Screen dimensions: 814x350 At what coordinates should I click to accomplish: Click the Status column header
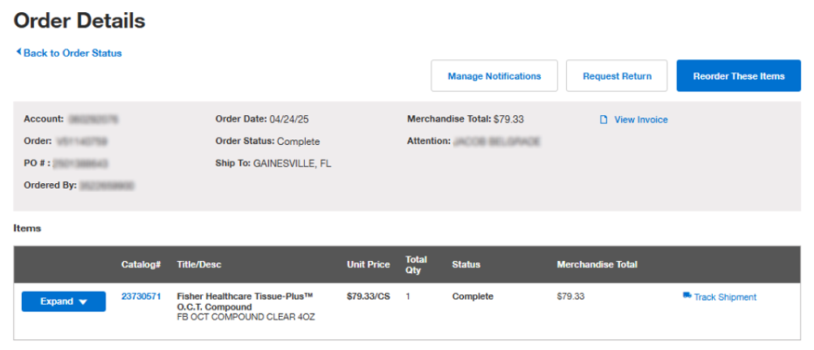pyautogui.click(x=466, y=264)
